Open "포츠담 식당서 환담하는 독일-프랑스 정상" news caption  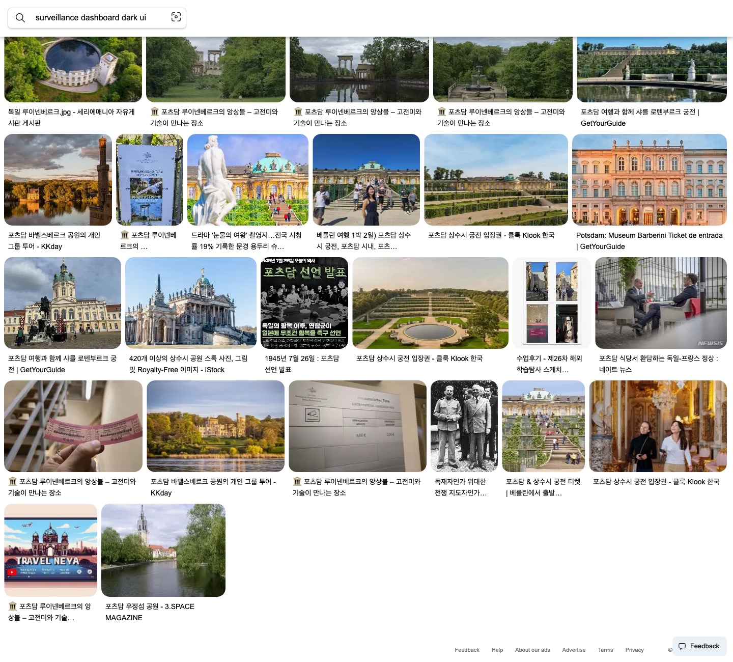[659, 364]
